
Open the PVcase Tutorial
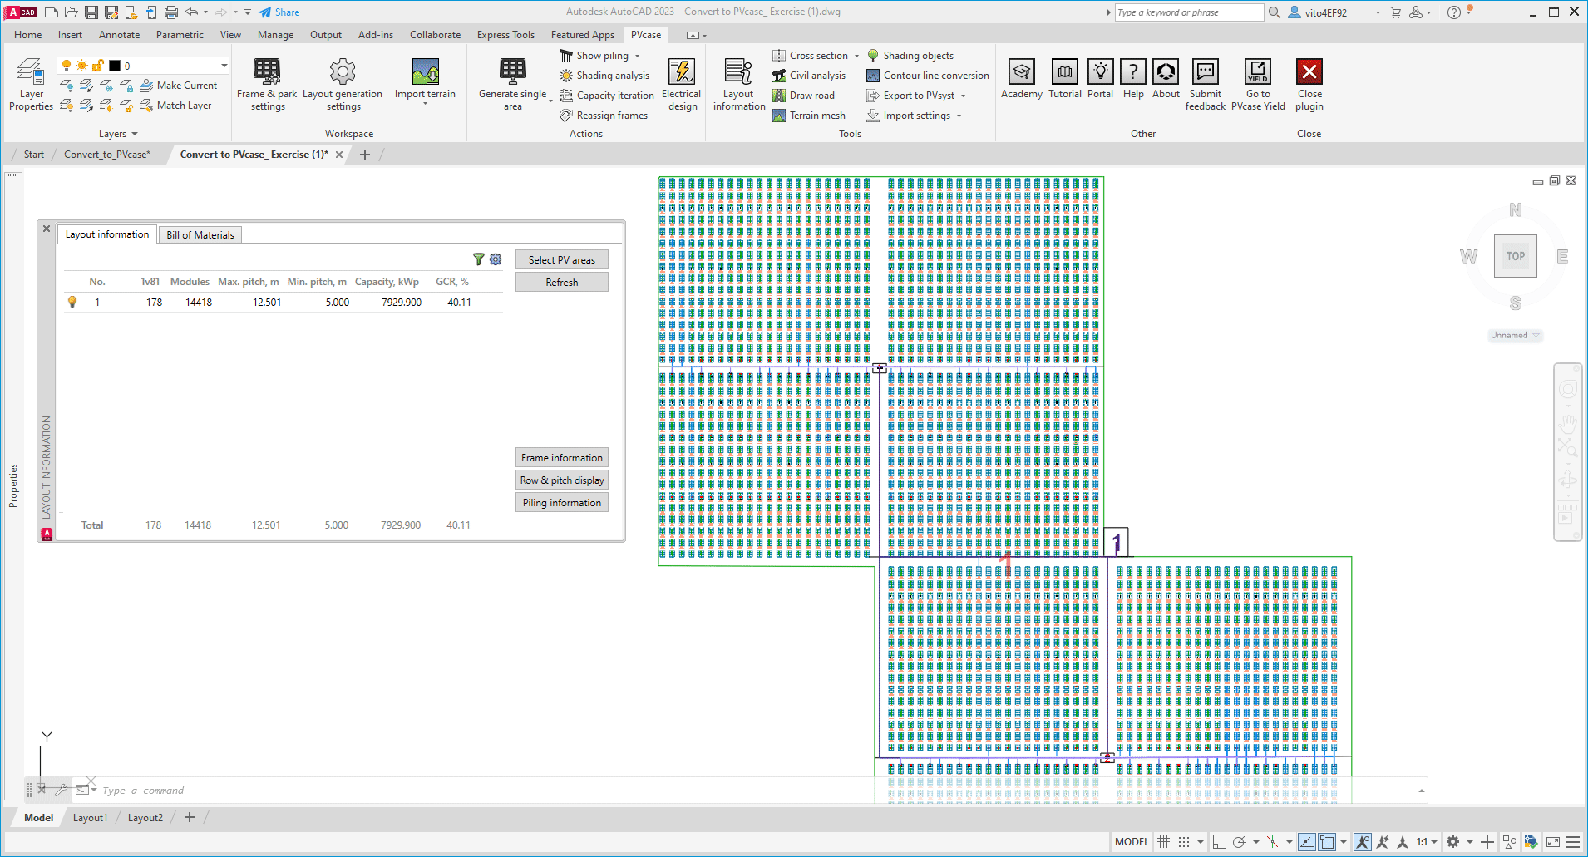tap(1065, 79)
